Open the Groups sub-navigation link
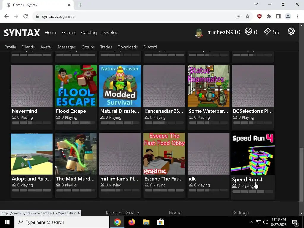 pyautogui.click(x=88, y=47)
